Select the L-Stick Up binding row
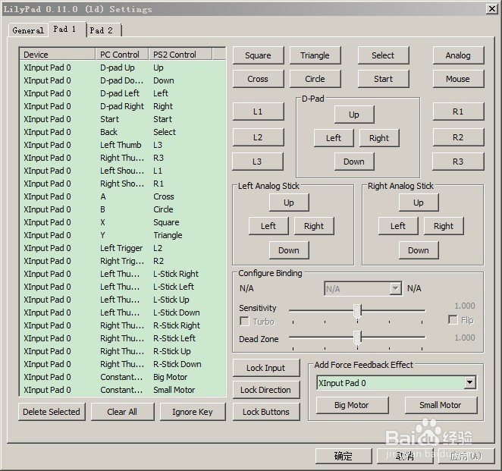The width and height of the screenshot is (502, 471). pyautogui.click(x=122, y=300)
